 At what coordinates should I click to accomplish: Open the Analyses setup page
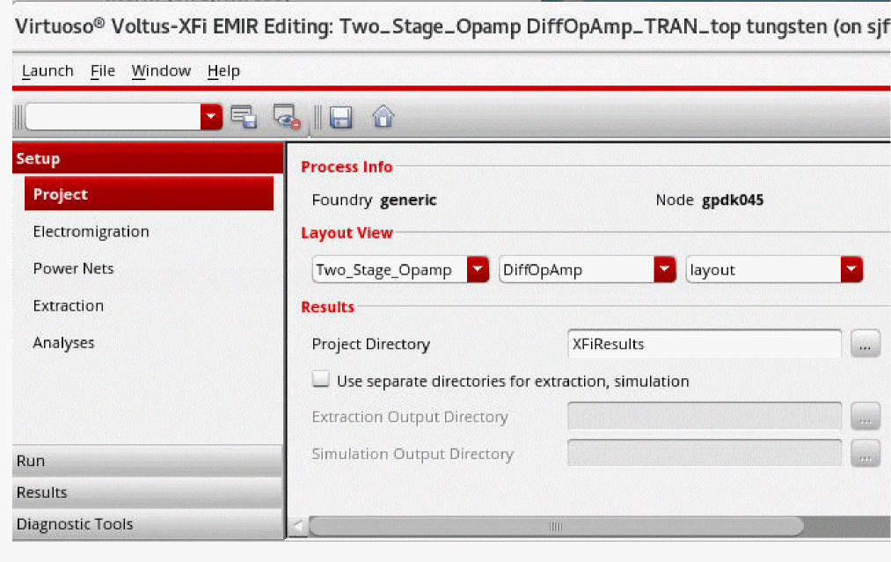coord(63,343)
